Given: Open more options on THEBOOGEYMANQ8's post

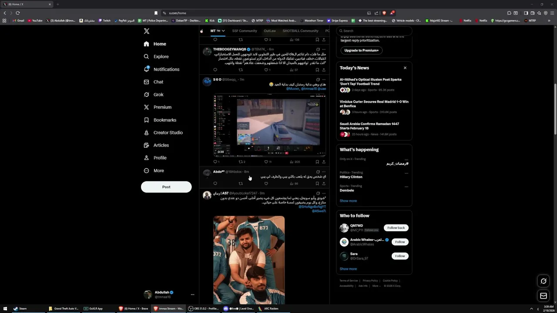Looking at the screenshot, I should (x=324, y=49).
